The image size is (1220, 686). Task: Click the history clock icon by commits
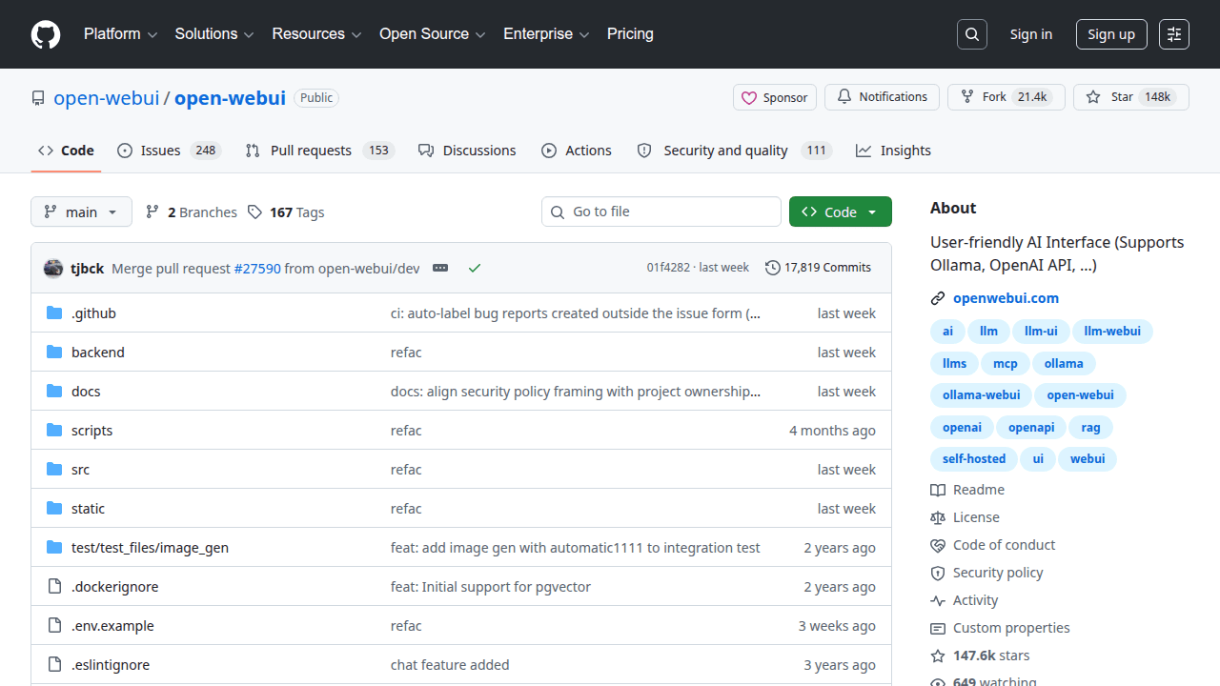tap(773, 268)
